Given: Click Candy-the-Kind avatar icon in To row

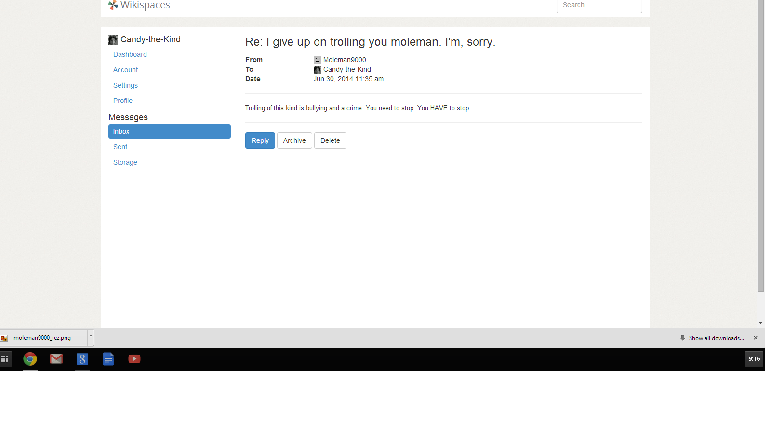Looking at the screenshot, I should pyautogui.click(x=317, y=70).
